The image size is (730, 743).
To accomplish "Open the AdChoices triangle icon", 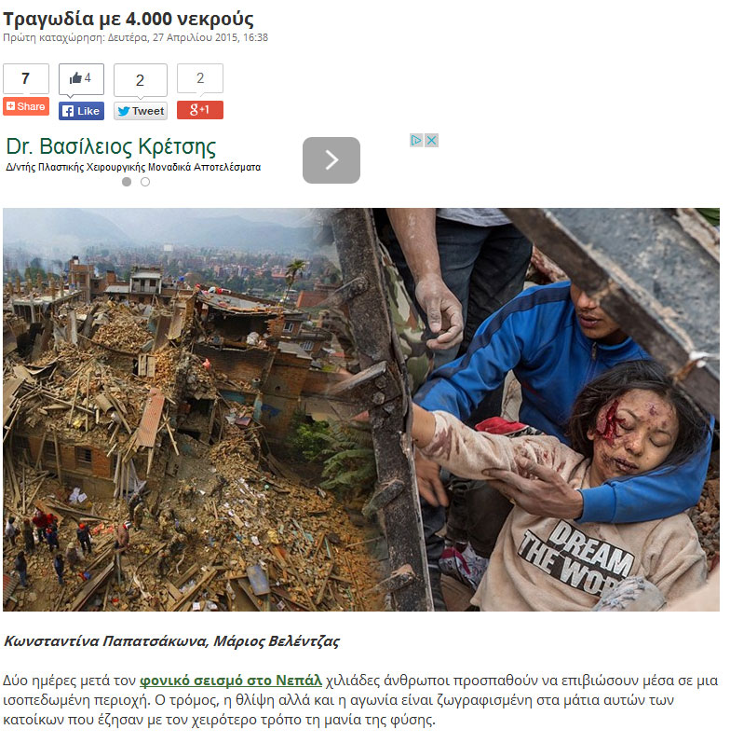I will tap(416, 140).
